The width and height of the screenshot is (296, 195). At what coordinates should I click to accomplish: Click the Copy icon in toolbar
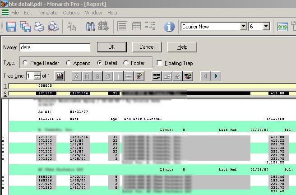tap(71, 27)
